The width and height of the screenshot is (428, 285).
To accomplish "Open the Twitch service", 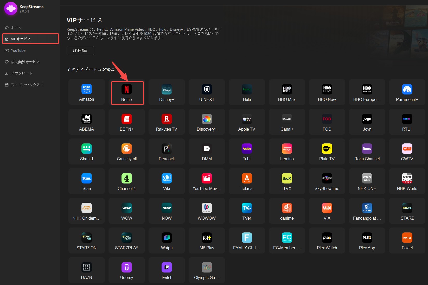I will (x=167, y=270).
